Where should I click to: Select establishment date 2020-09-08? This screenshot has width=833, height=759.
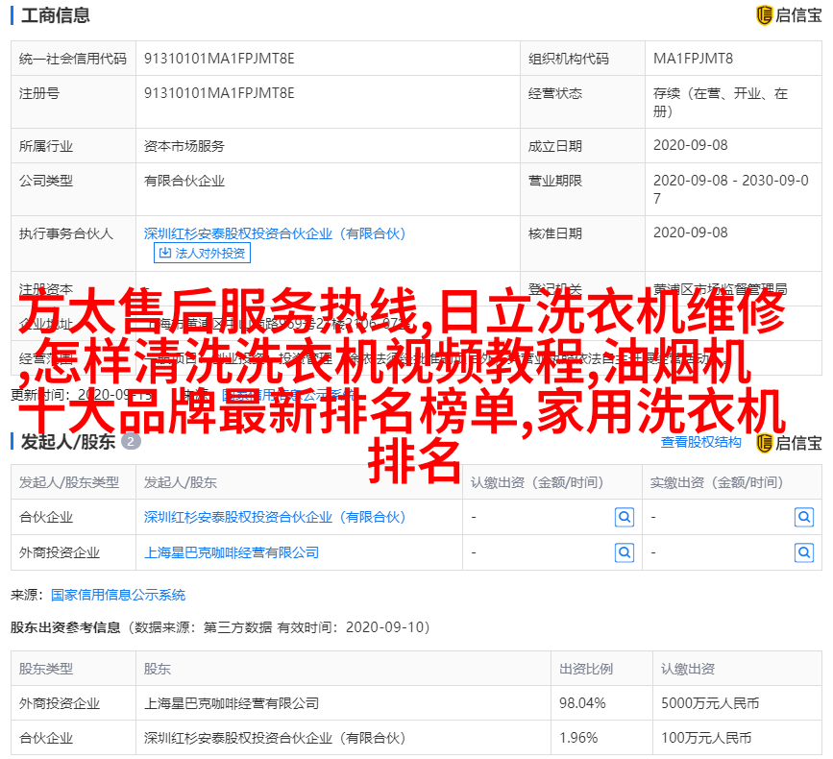click(690, 145)
